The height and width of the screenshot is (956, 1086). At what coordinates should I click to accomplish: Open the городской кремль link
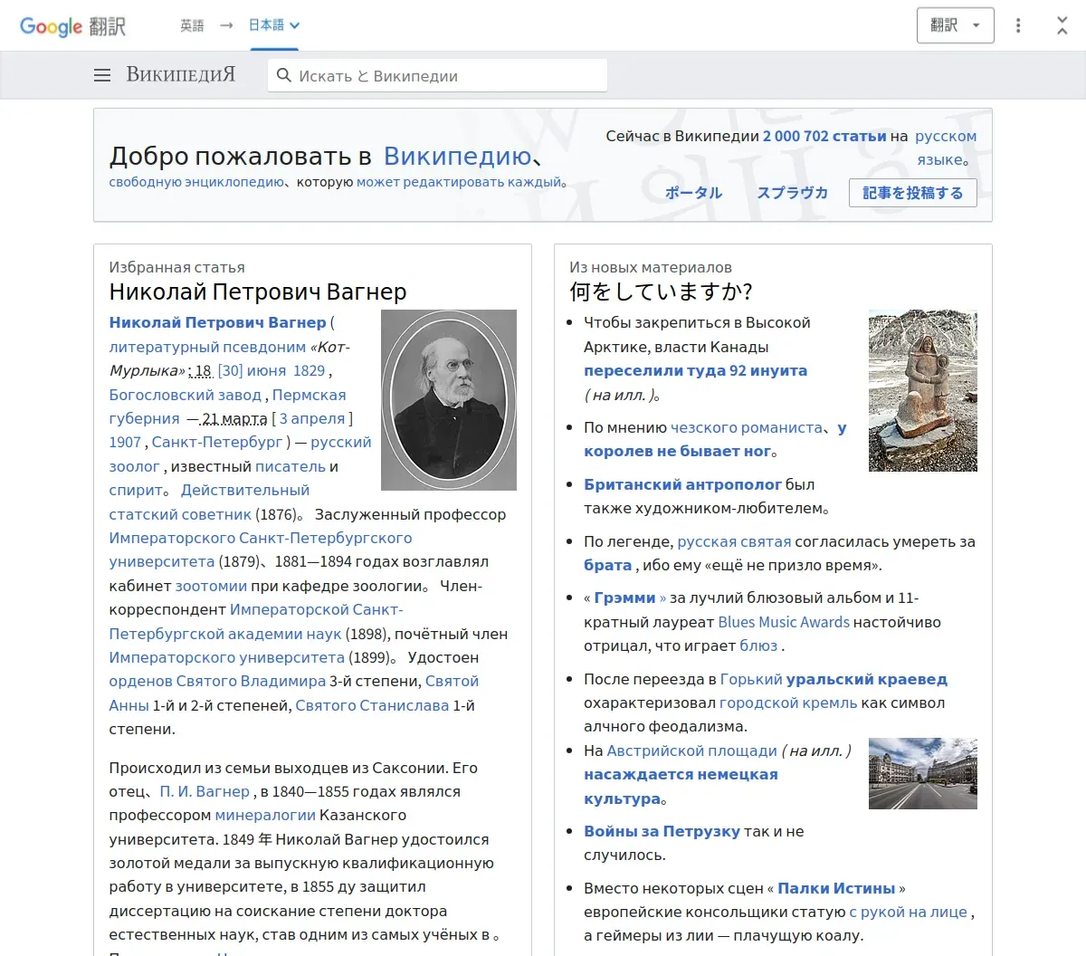tap(787, 703)
